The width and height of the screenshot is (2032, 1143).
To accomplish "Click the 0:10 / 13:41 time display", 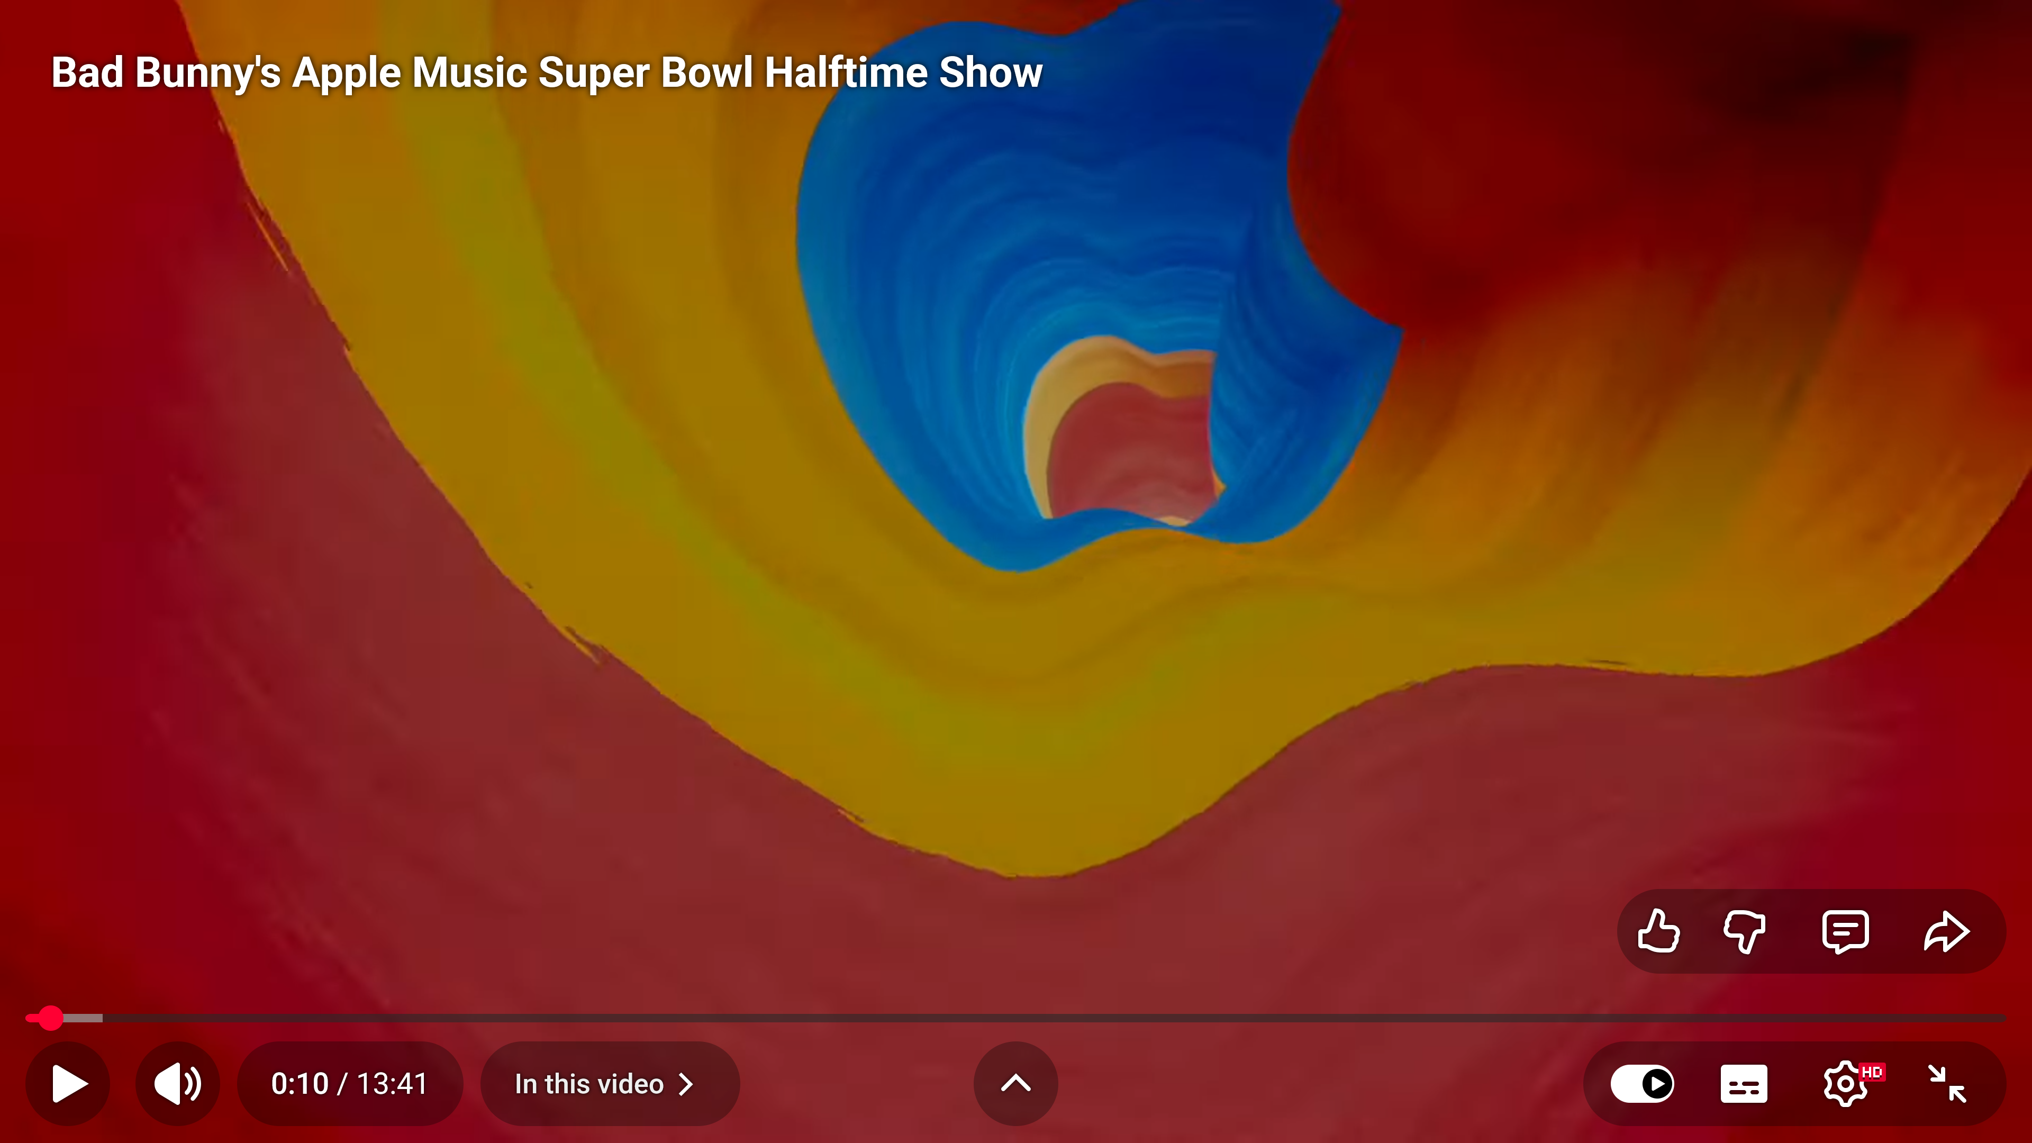I will click(x=349, y=1084).
